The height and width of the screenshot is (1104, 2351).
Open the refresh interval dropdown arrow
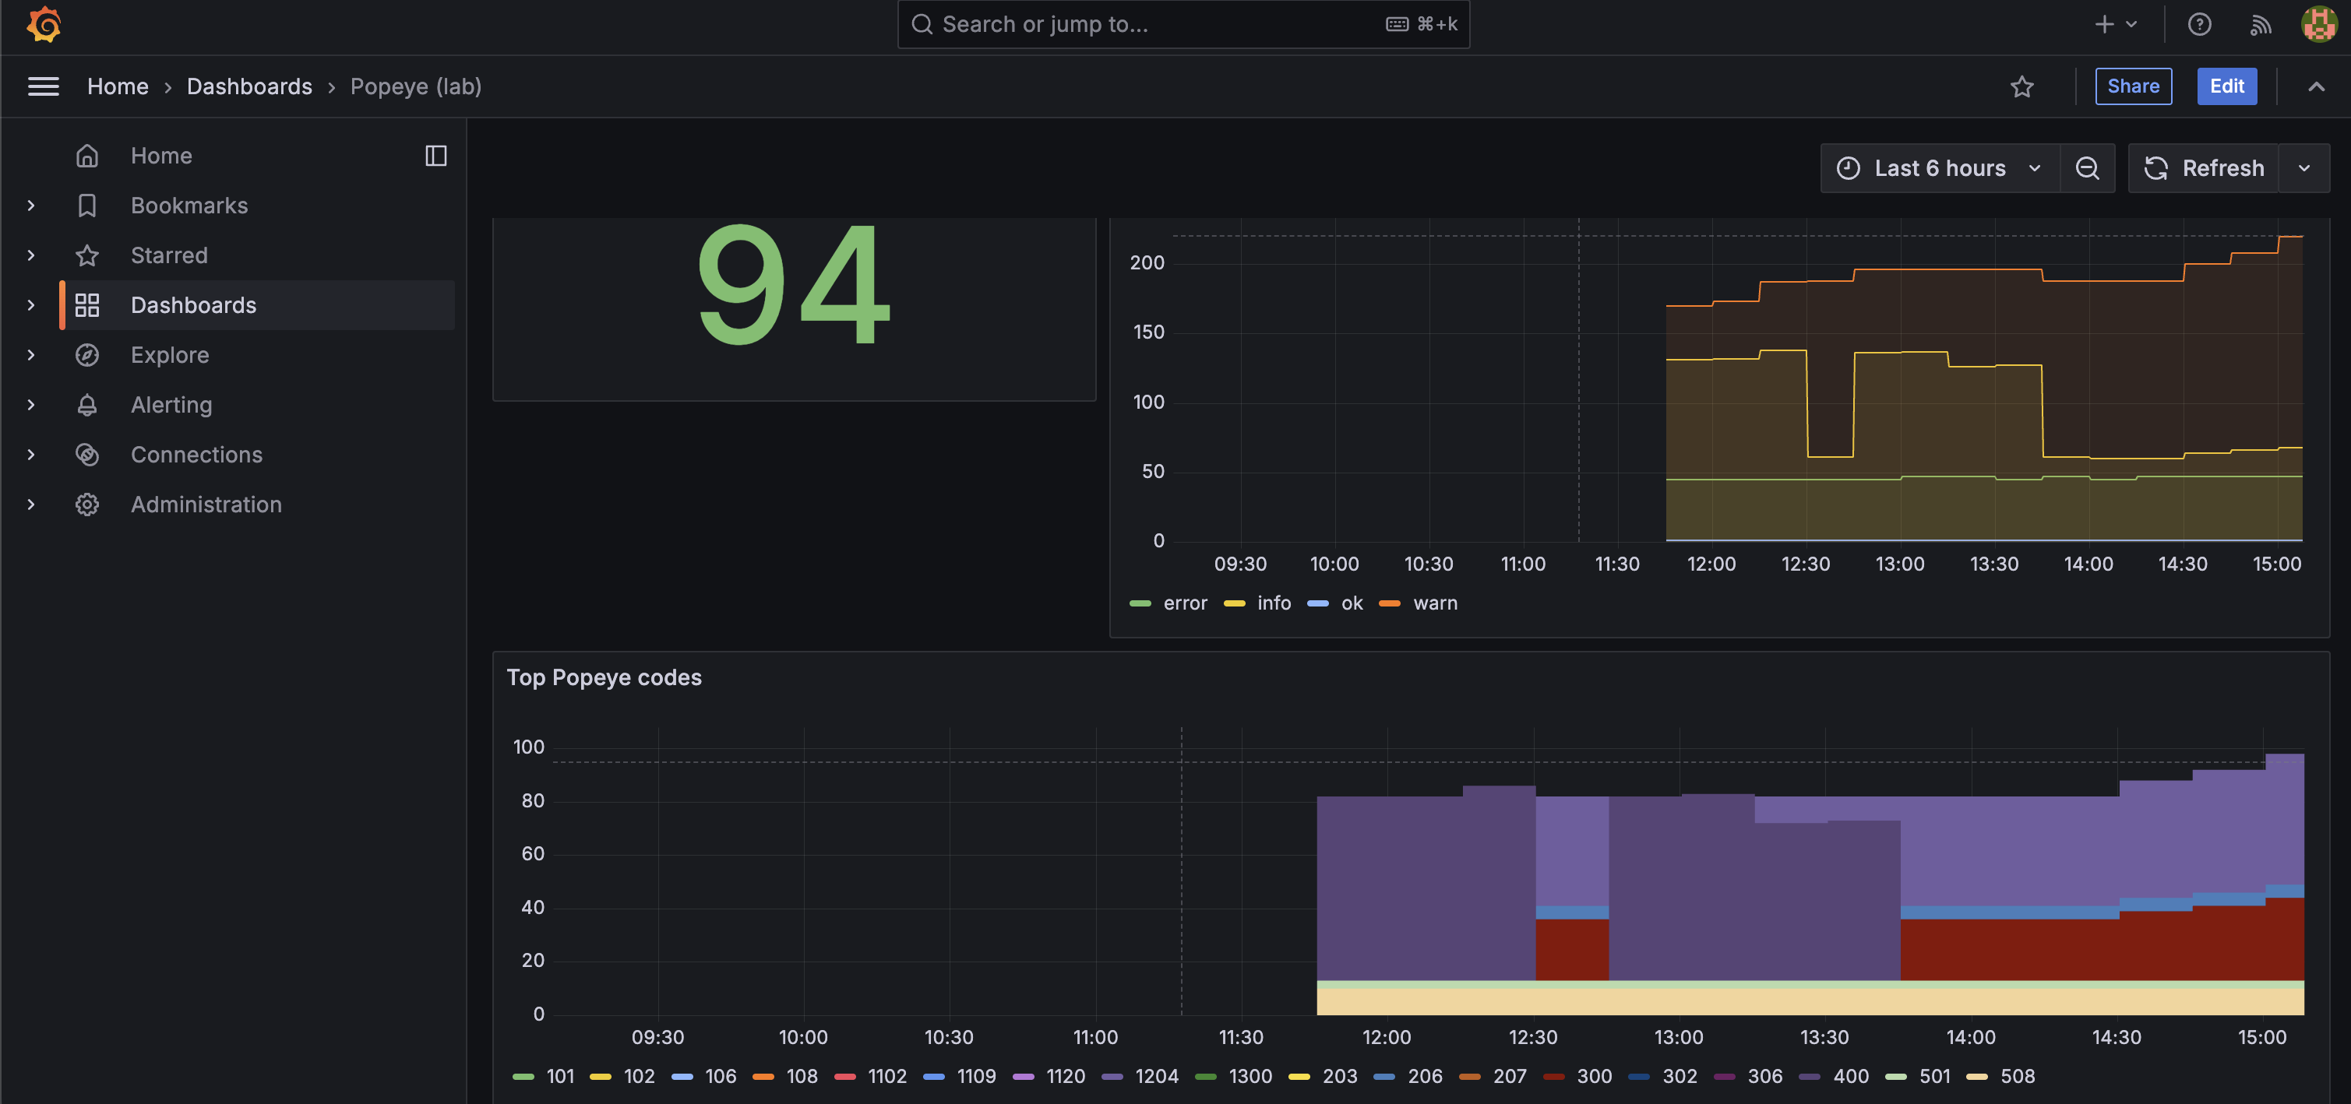point(2304,168)
